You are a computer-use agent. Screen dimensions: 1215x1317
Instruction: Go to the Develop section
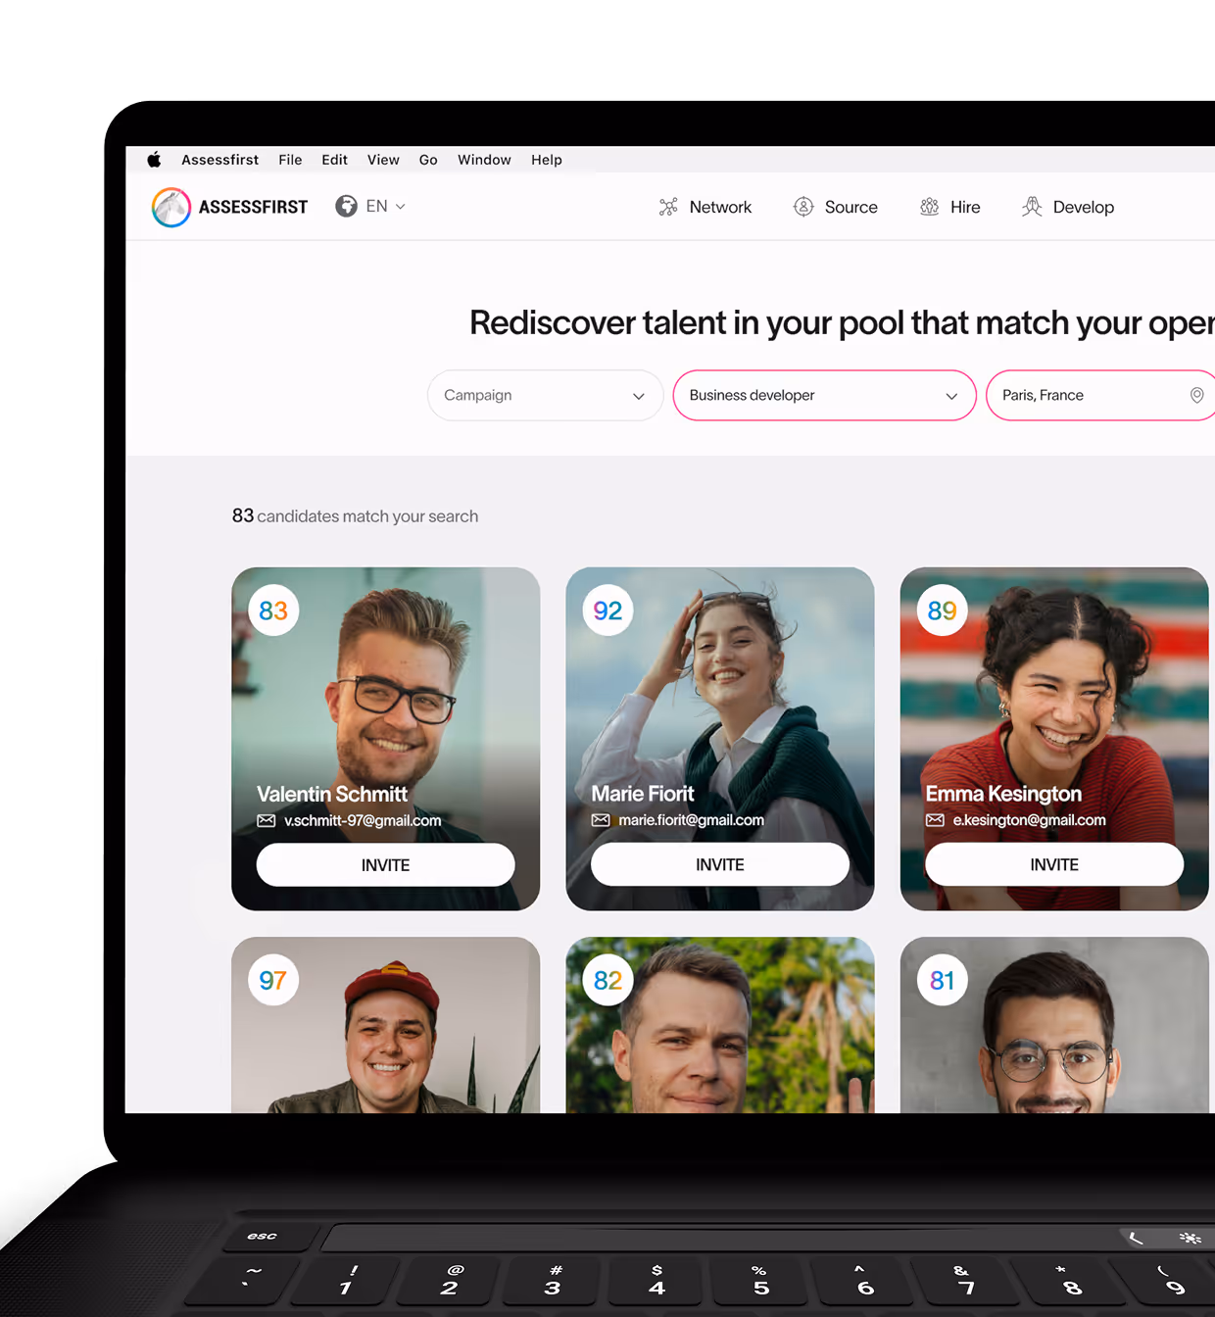(x=1083, y=207)
